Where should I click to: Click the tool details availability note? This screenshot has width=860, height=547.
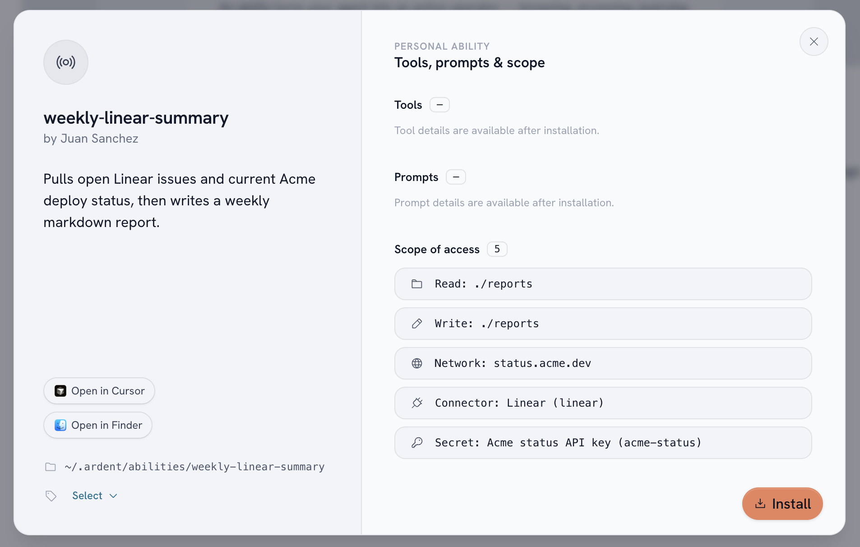click(496, 130)
